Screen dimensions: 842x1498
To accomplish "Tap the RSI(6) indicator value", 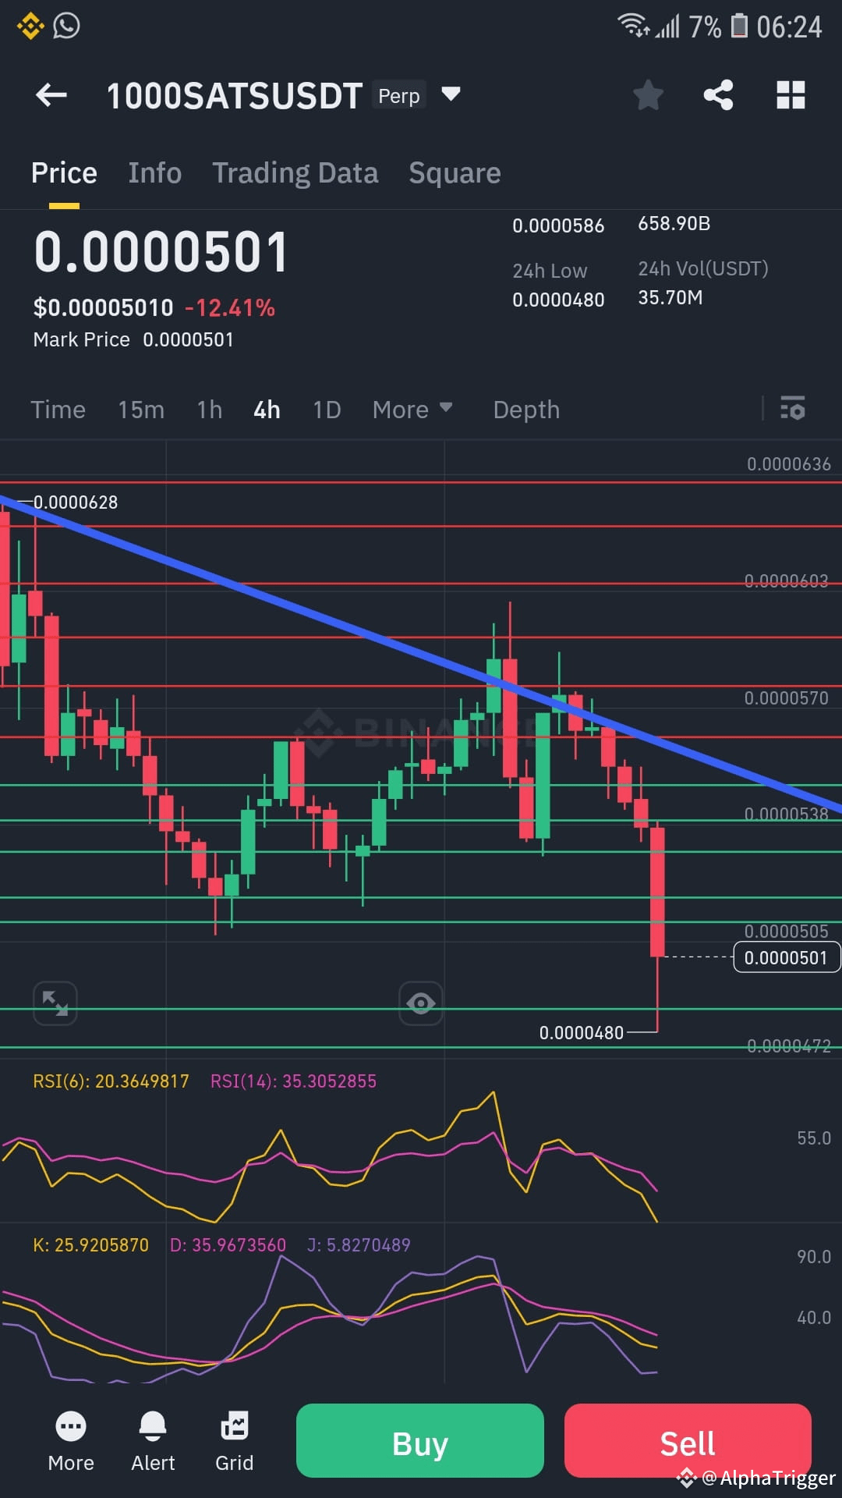I will click(x=111, y=1081).
